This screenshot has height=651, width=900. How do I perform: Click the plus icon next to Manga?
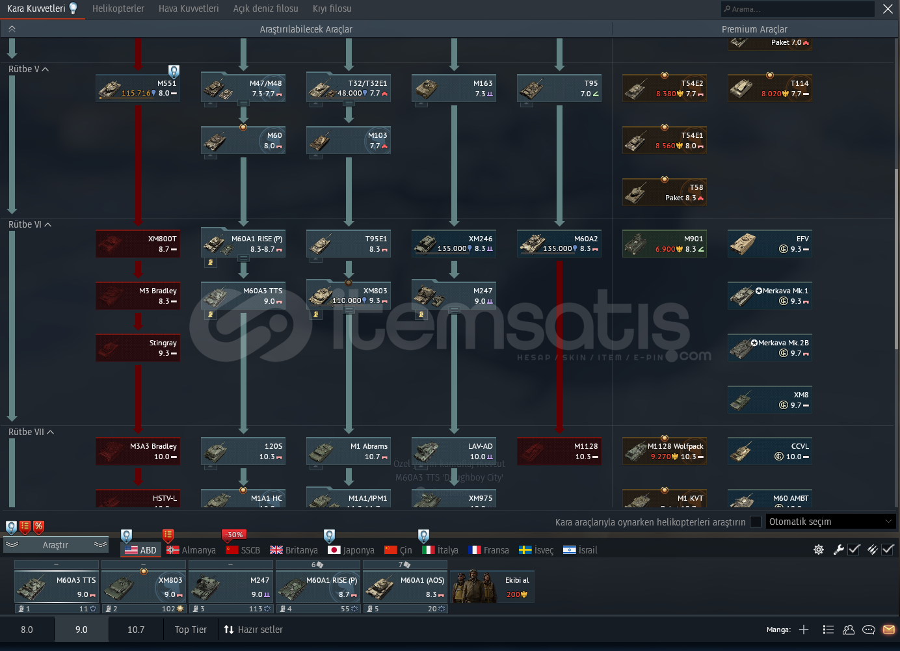[804, 630]
